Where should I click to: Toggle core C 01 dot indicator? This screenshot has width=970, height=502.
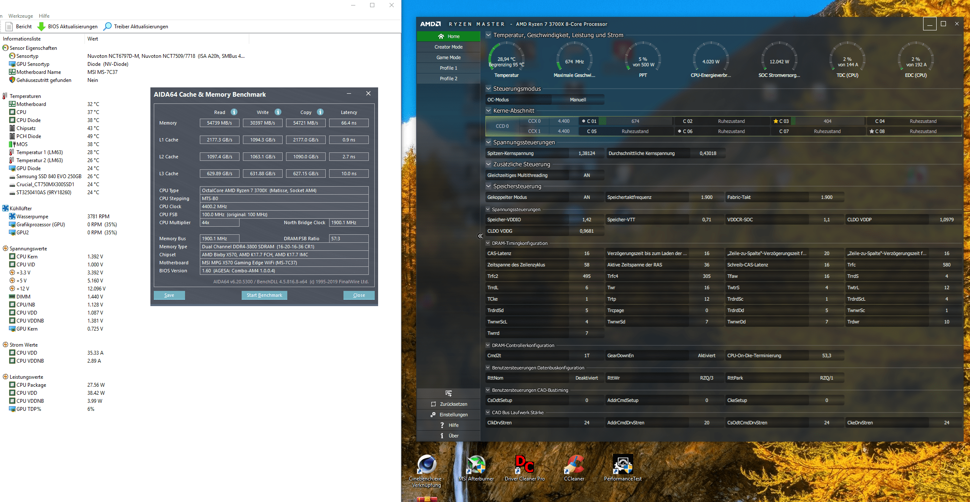583,121
